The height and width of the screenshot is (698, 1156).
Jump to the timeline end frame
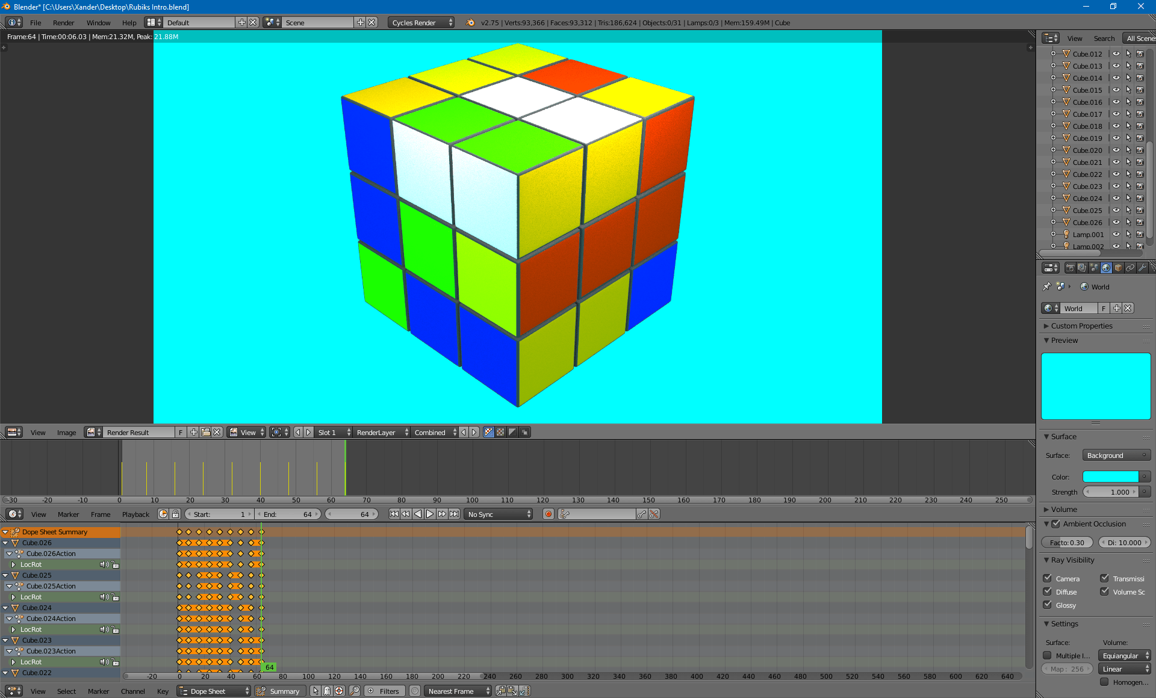455,514
